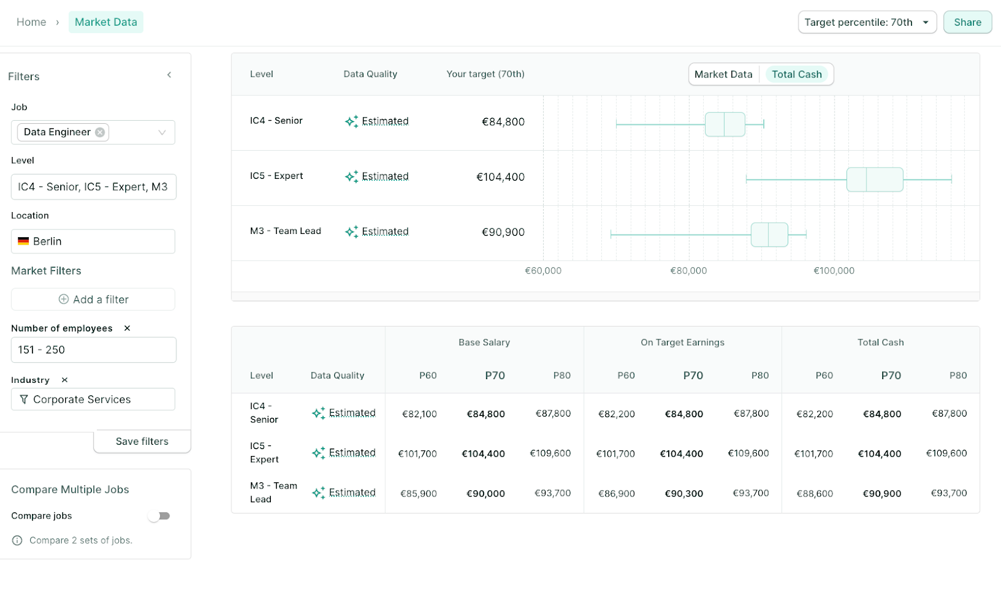Image resolution: width=1001 pixels, height=598 pixels.
Task: Select the Total Cash tab
Action: pos(797,74)
